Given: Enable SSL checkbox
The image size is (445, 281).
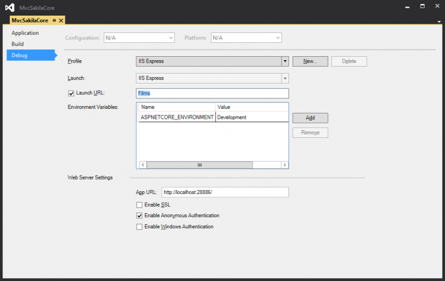Looking at the screenshot, I should click(x=139, y=205).
